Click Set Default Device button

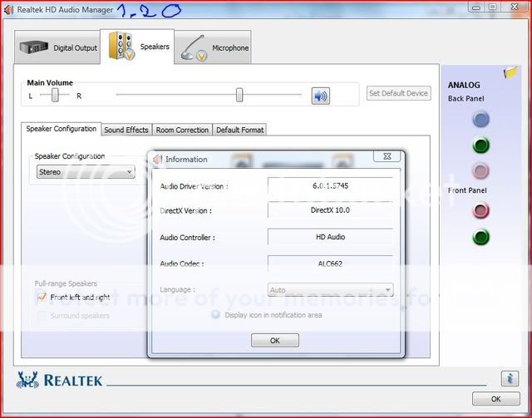pyautogui.click(x=399, y=93)
